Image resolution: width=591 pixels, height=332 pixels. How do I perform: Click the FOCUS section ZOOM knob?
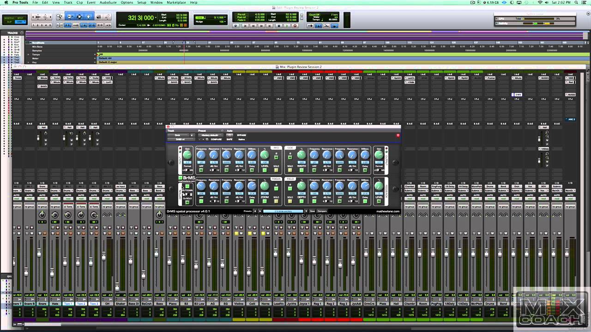(x=265, y=186)
